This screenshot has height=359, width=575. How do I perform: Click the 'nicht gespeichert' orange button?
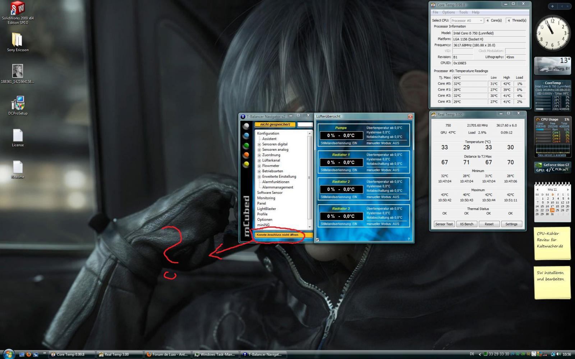point(275,125)
